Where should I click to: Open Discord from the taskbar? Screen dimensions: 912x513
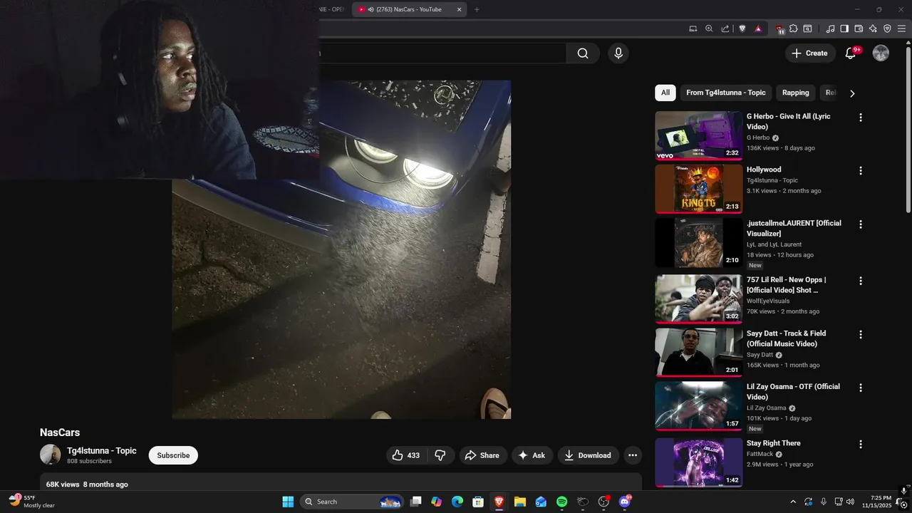click(625, 502)
